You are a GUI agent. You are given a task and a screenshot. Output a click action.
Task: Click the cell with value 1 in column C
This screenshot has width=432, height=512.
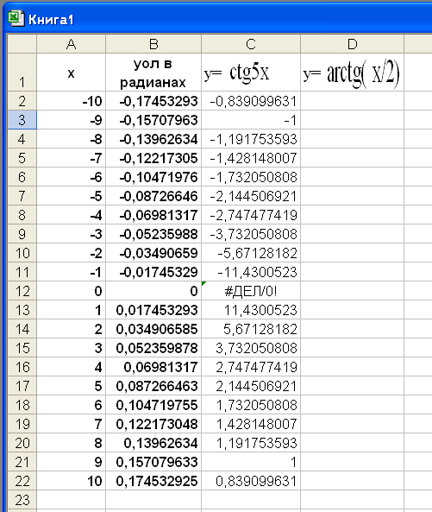pos(251,461)
